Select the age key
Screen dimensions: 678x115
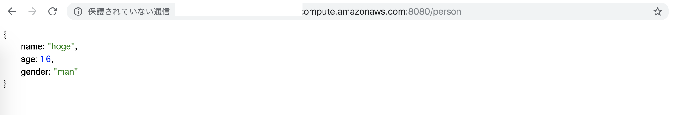coord(29,59)
